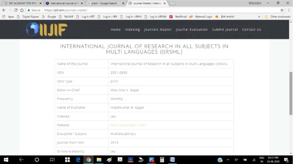Open Chrome's three-dot menu
This screenshot has width=293, height=164.
(x=289, y=10)
